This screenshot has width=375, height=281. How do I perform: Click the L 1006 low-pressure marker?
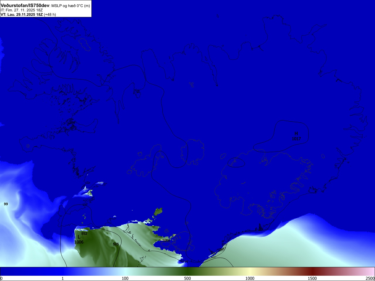pyautogui.click(x=79, y=239)
